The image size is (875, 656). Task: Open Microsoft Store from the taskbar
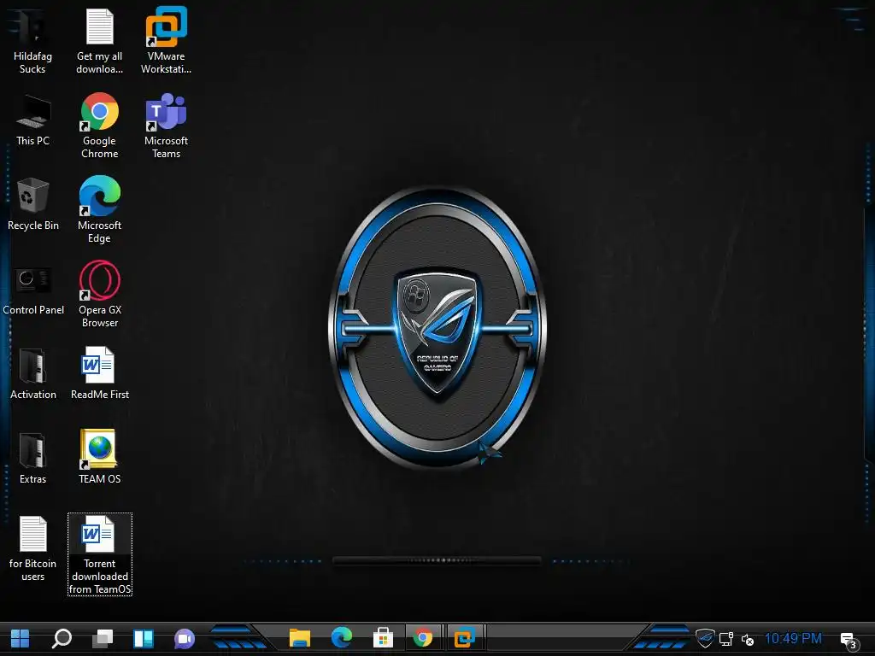tap(383, 637)
